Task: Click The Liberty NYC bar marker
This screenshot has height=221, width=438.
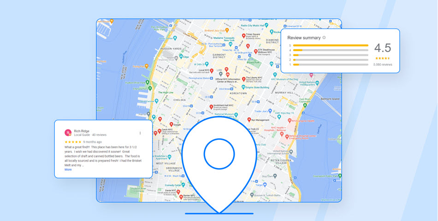Action: (x=243, y=79)
